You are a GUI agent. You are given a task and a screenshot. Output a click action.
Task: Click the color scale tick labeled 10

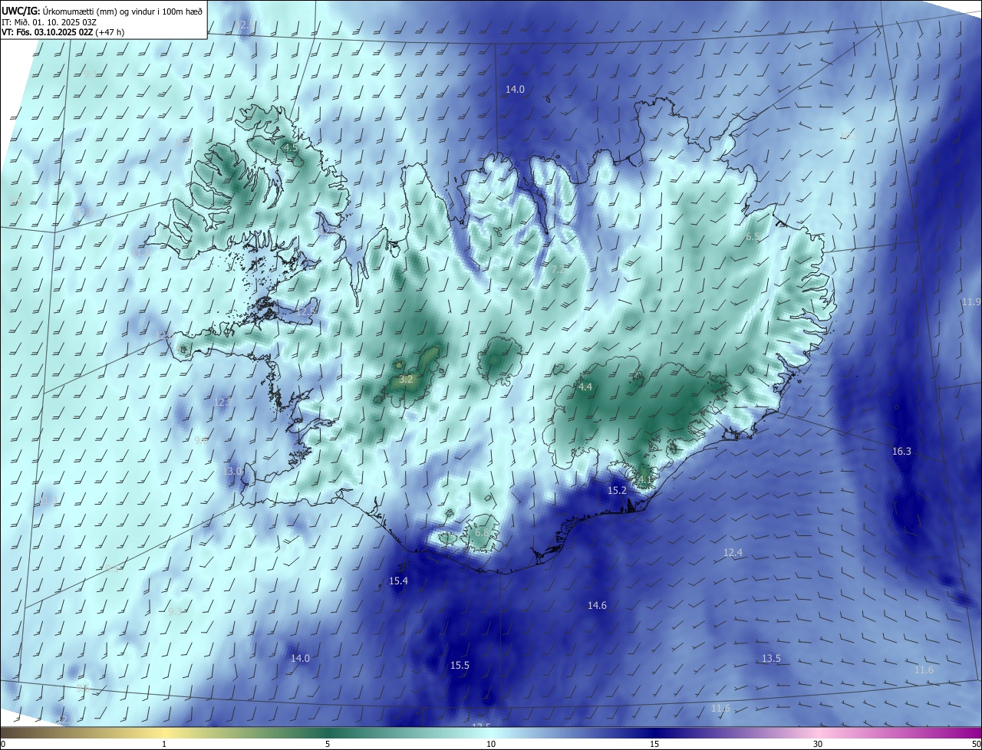tap(491, 744)
